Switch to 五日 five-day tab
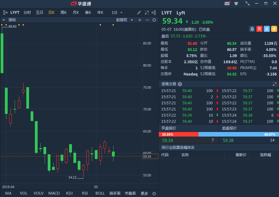Viewport: 279px width, 197px height. (x=39, y=13)
